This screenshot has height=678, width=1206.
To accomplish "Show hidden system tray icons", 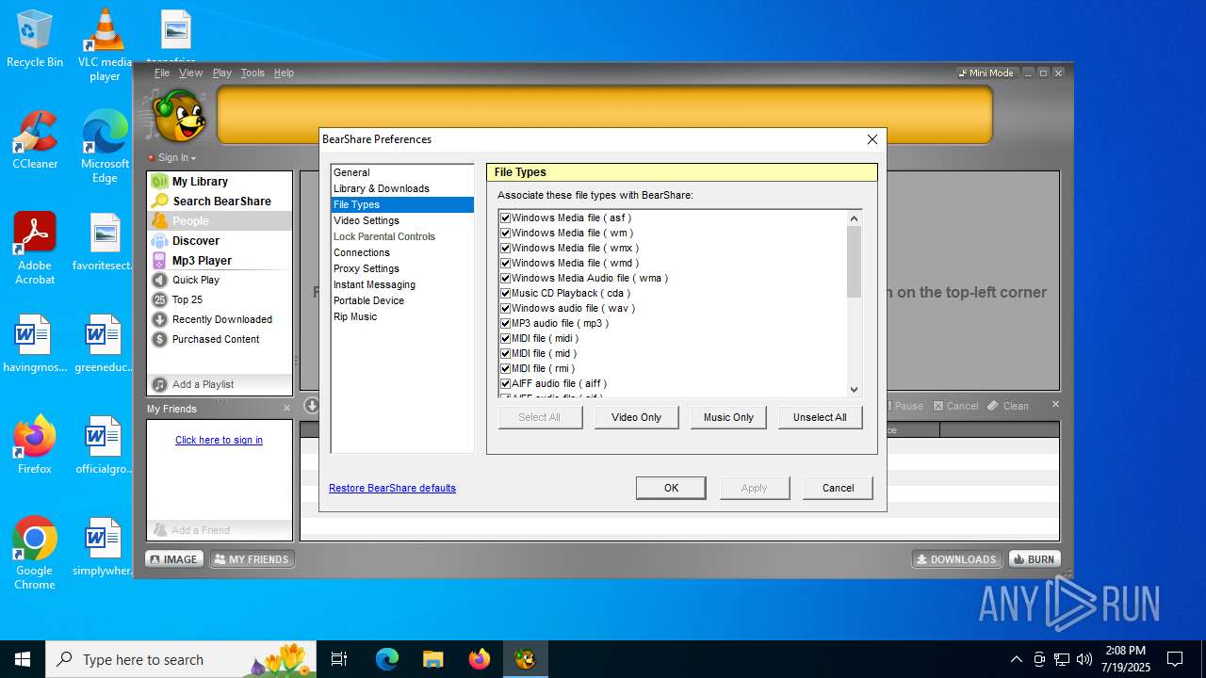I will click(x=1016, y=659).
